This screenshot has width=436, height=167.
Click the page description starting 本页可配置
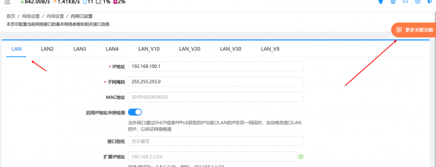pos(58,24)
